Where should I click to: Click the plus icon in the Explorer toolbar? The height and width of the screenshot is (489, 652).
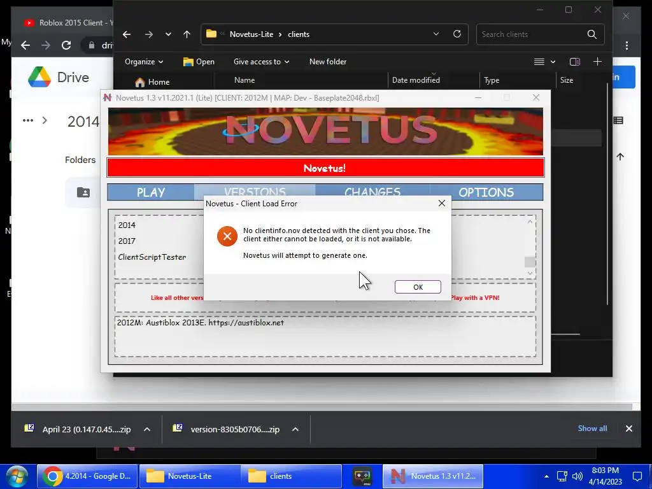tap(597, 62)
